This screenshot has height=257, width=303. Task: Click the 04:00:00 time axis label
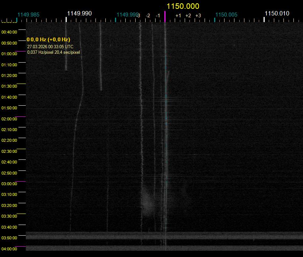pos(9,249)
